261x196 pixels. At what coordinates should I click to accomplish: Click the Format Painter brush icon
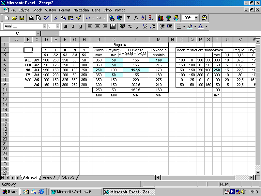click(x=78, y=18)
